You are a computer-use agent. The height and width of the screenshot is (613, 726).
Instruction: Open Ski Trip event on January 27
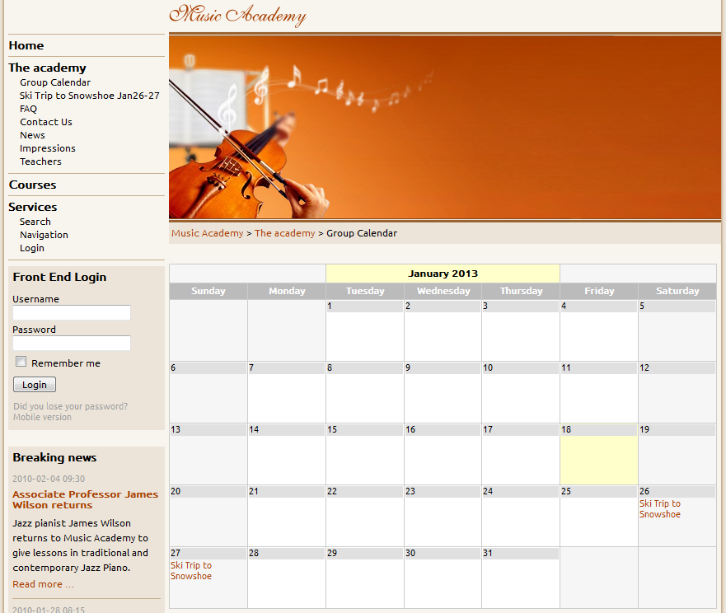tap(190, 571)
